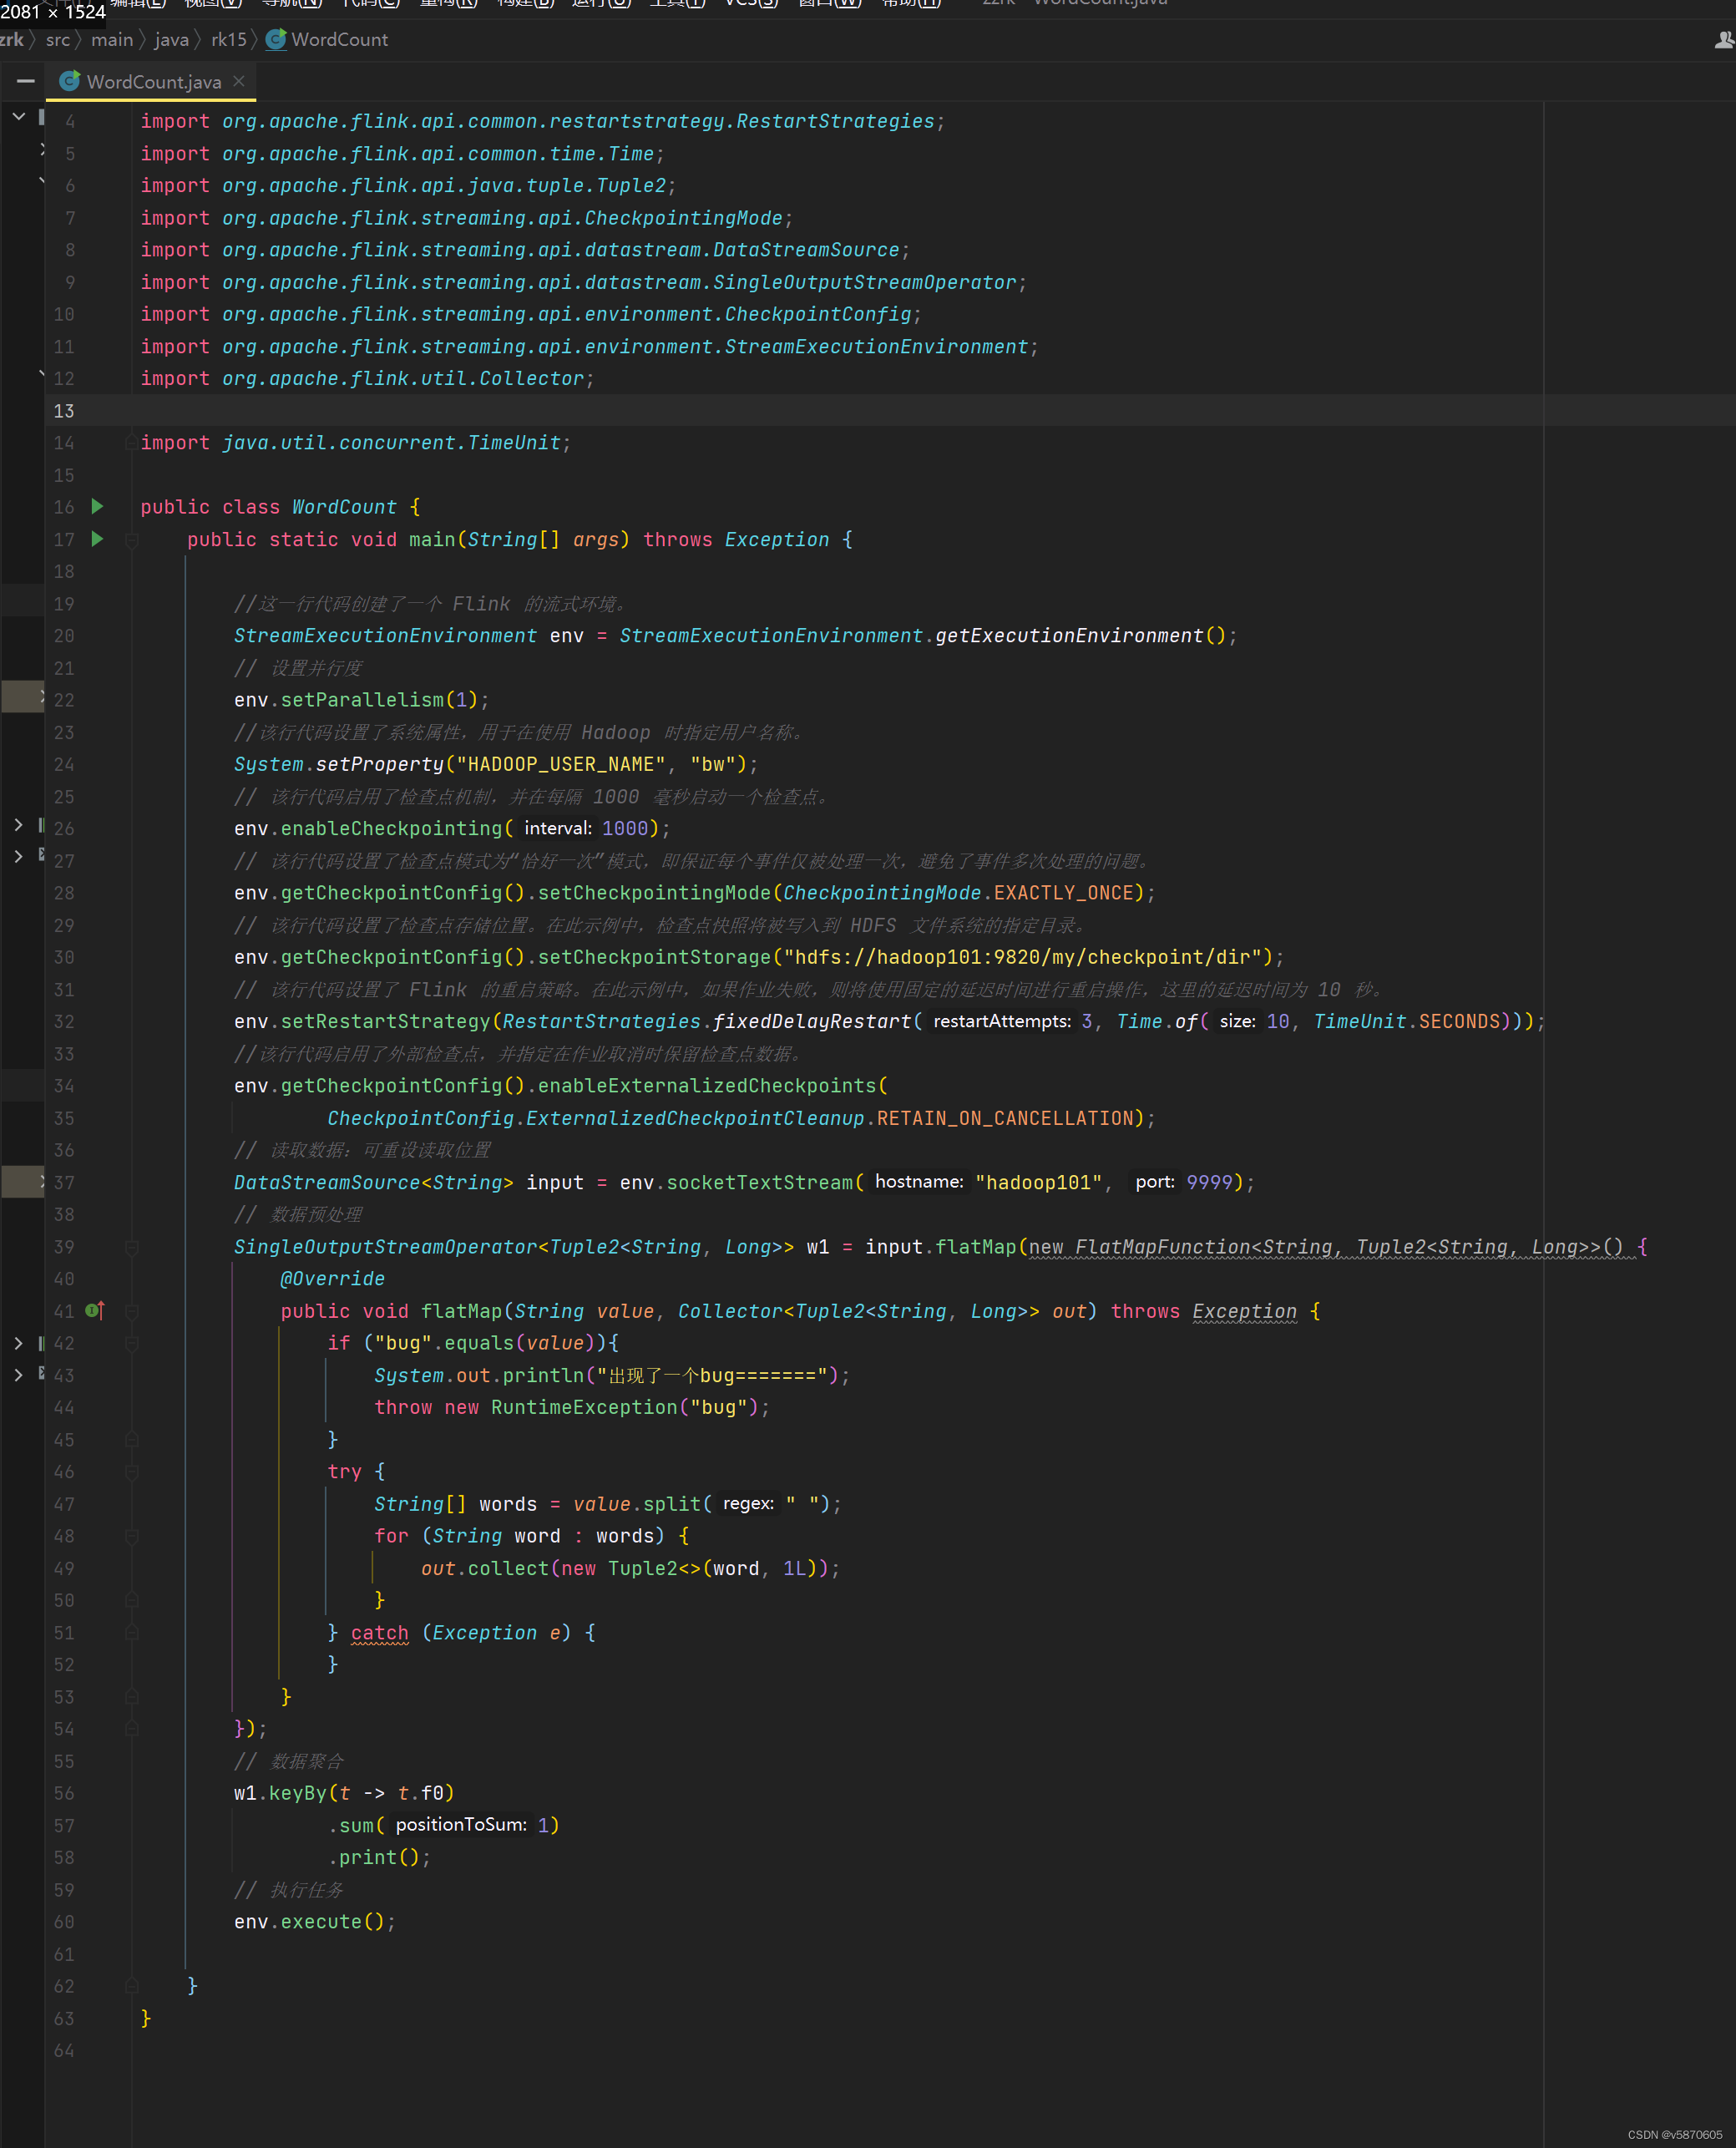Expand the project tree chevron next to line 42
Image resolution: width=1736 pixels, height=2148 pixels.
[18, 1343]
